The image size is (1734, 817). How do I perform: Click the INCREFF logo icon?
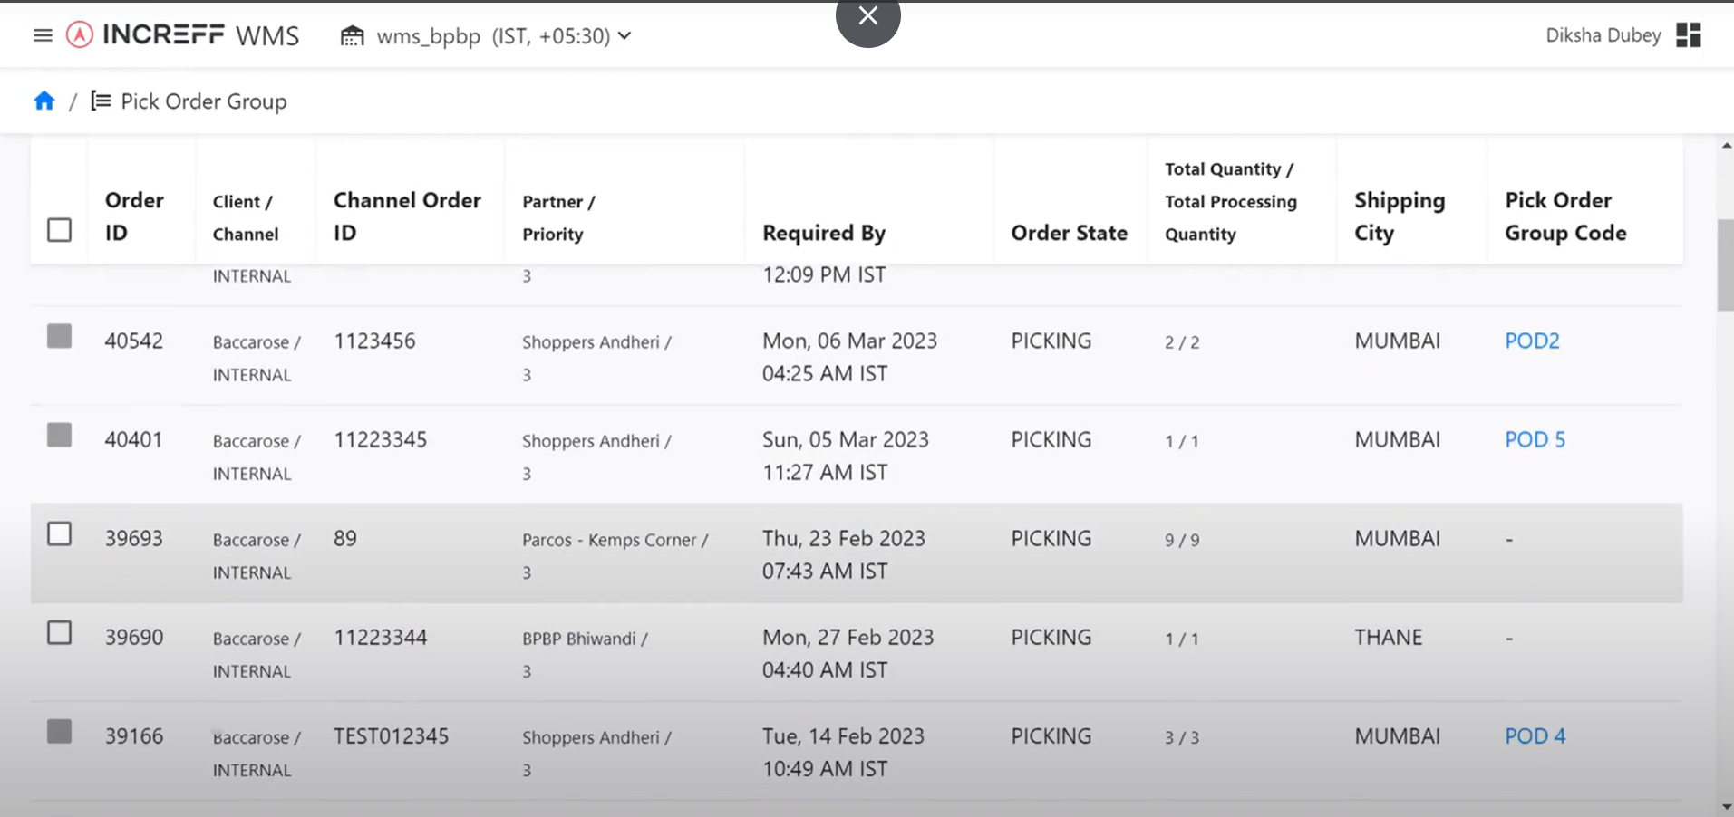[x=78, y=34]
